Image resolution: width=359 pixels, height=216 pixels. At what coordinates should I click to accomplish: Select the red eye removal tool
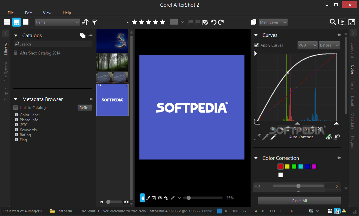(x=166, y=198)
